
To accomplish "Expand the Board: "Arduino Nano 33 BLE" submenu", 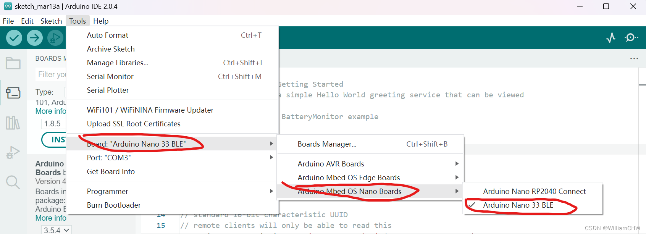I will coord(172,144).
